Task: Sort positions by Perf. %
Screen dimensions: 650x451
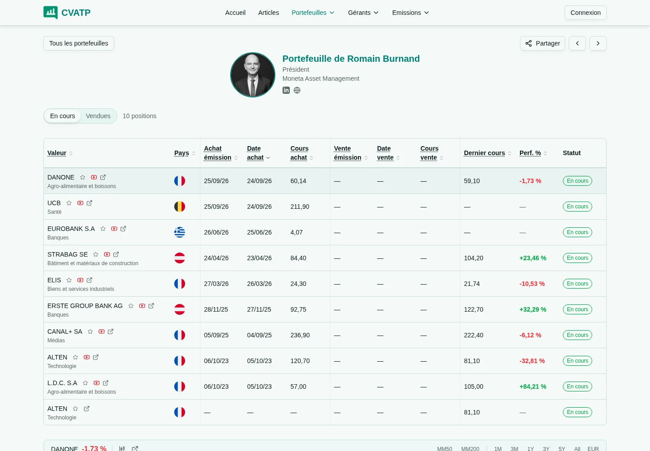Action: pos(533,153)
